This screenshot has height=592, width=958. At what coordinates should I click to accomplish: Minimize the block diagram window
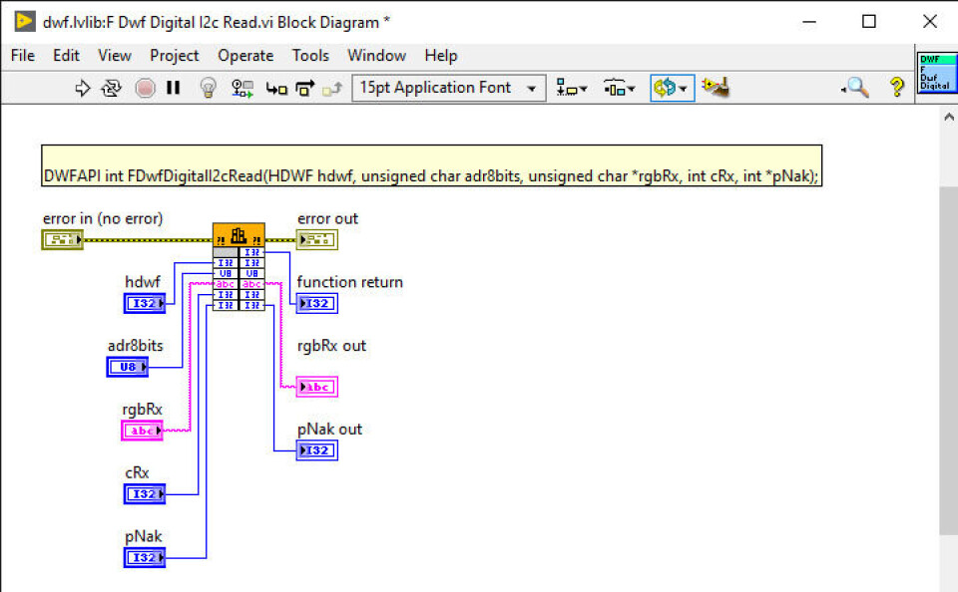(x=809, y=21)
